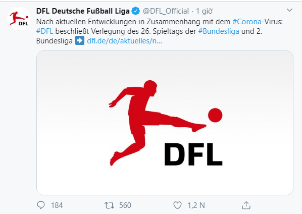The height and width of the screenshot is (214, 302).
Task: Retweet this DFL post
Action: tap(109, 205)
